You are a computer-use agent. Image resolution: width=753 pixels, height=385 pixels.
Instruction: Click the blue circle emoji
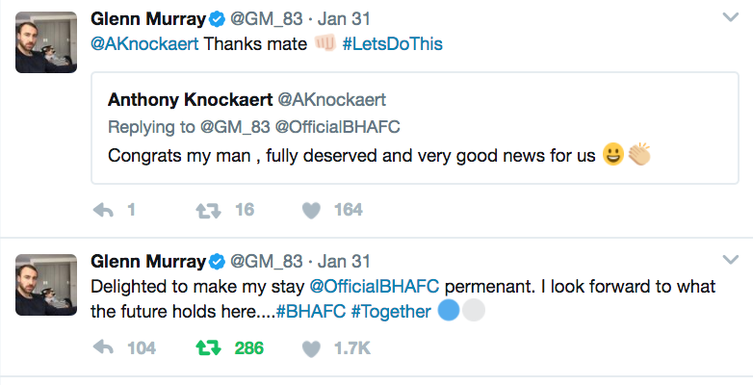pyautogui.click(x=449, y=310)
